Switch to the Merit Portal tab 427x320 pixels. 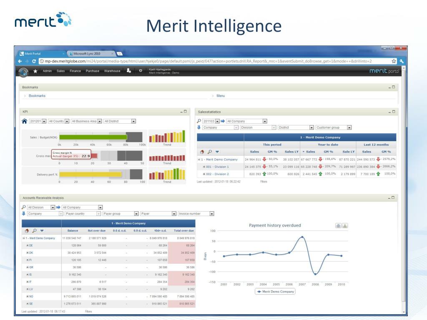tap(41, 54)
